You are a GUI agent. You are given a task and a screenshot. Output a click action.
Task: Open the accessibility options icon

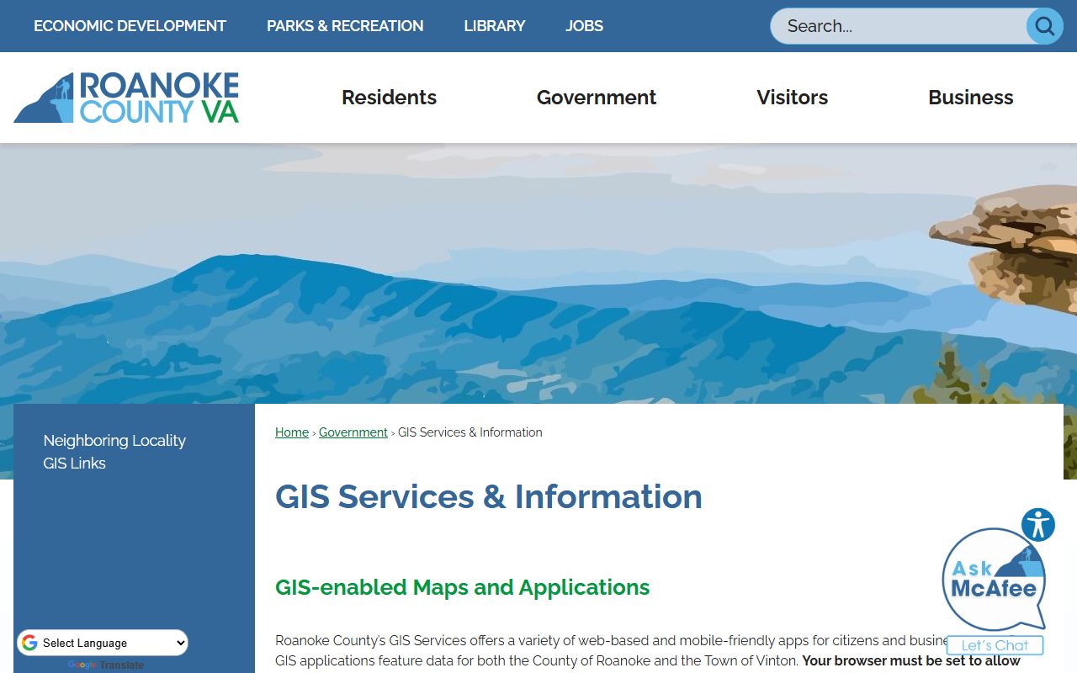click(x=1038, y=525)
